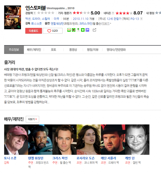The height and width of the screenshot is (174, 161).
Task: Open help icon next to 관람객
Action: pyautogui.click(x=35, y=13)
